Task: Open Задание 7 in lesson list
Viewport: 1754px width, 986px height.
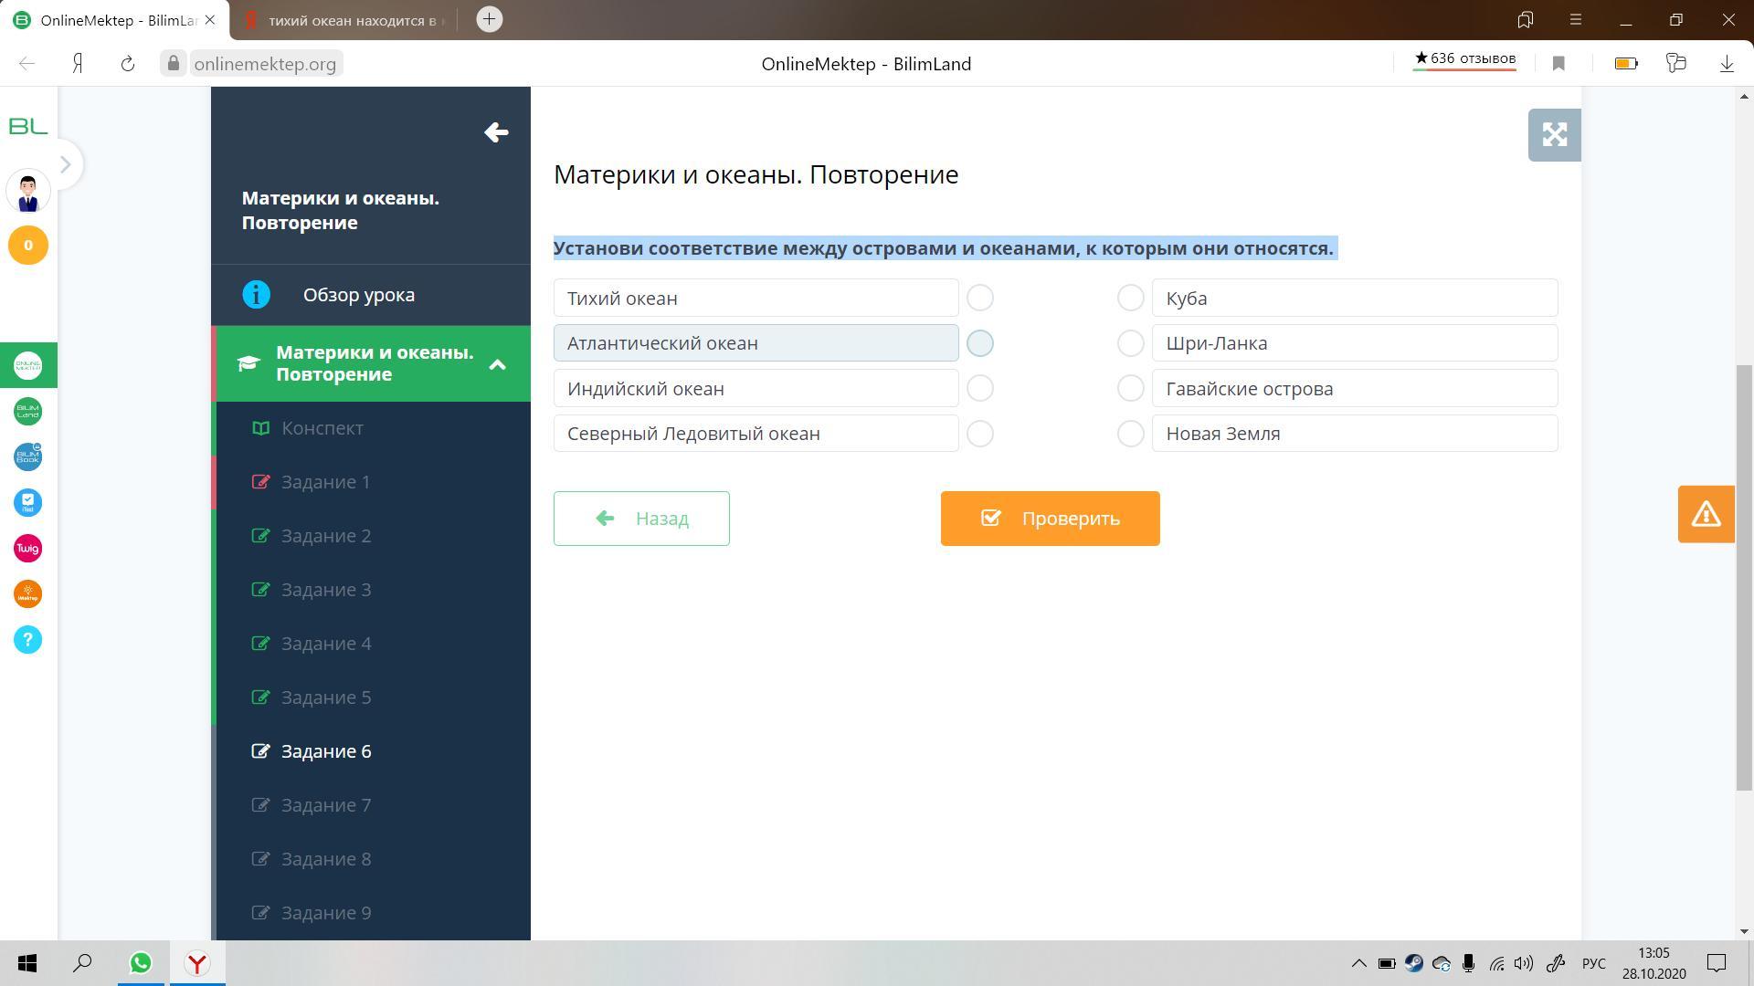Action: 326,805
